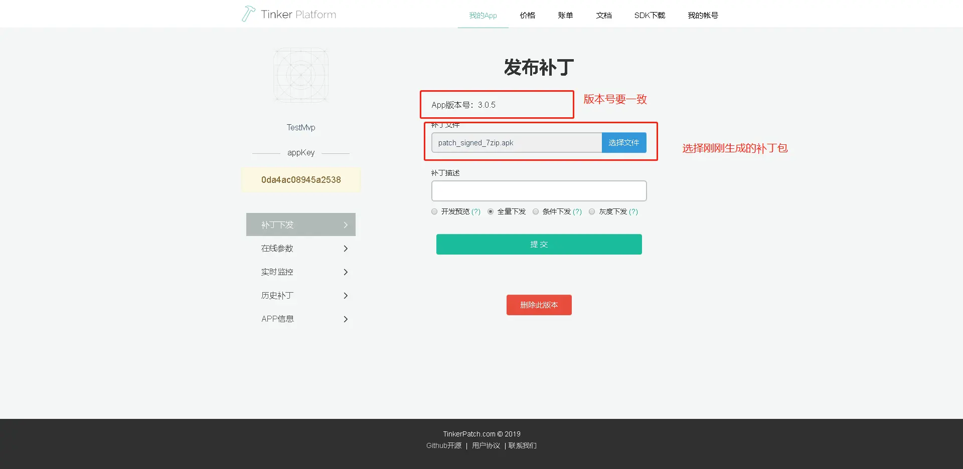Select the 开发预览 radio option

434,211
